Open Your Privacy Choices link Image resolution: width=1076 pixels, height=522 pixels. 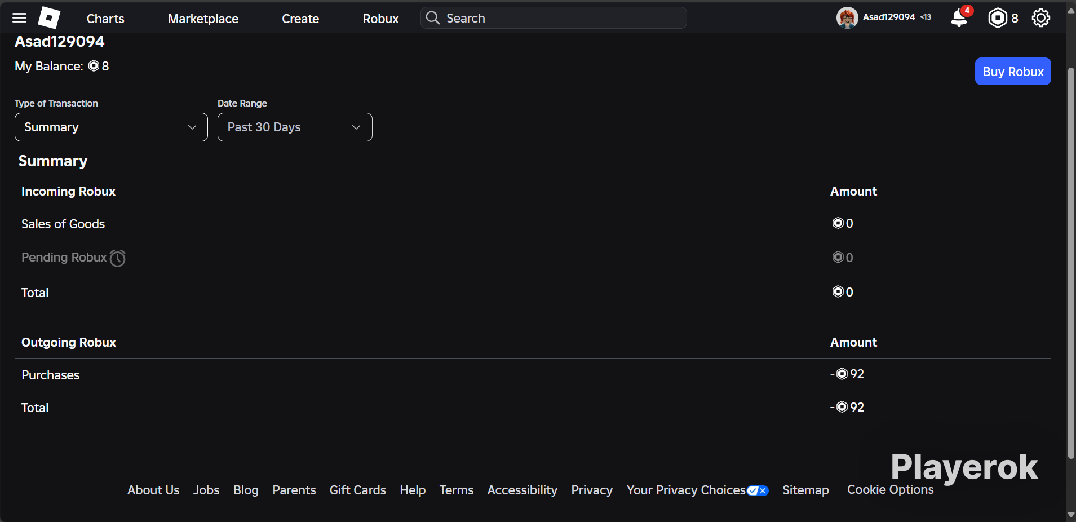[x=686, y=490]
